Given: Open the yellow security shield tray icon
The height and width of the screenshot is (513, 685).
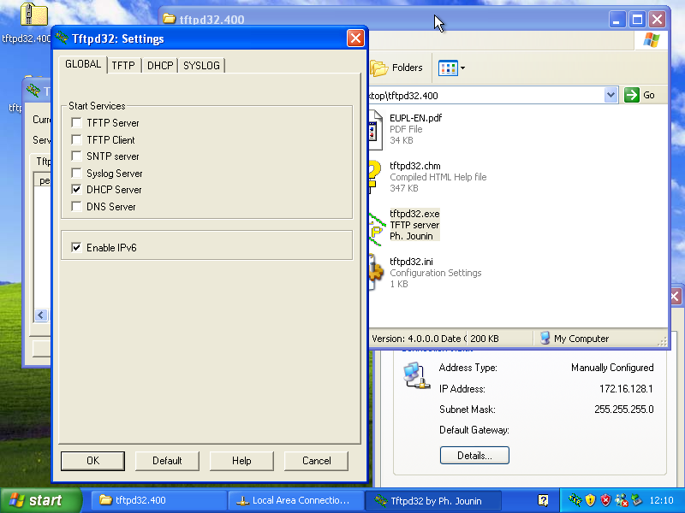Looking at the screenshot, I should pyautogui.click(x=590, y=500).
